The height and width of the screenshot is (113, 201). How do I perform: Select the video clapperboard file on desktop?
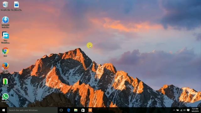click(16, 6)
